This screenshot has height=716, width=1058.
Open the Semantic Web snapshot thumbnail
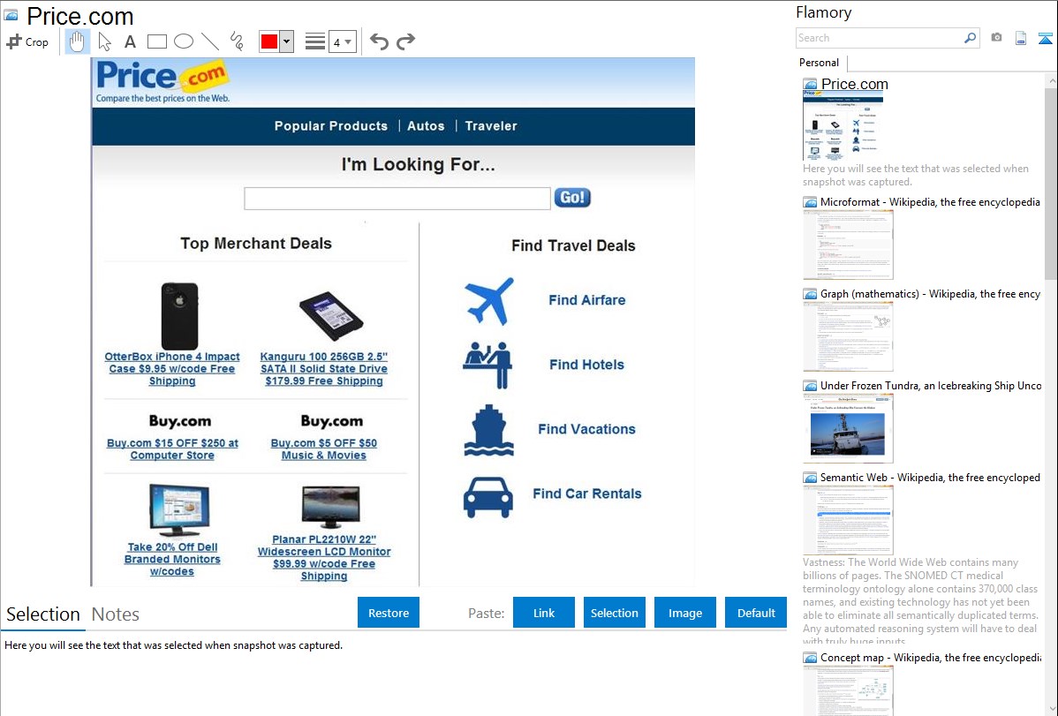tap(848, 520)
